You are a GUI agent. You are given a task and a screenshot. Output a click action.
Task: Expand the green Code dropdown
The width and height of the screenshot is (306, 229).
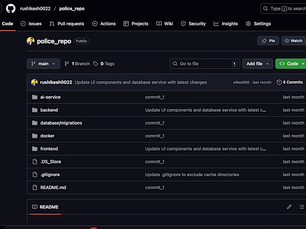[x=290, y=64]
